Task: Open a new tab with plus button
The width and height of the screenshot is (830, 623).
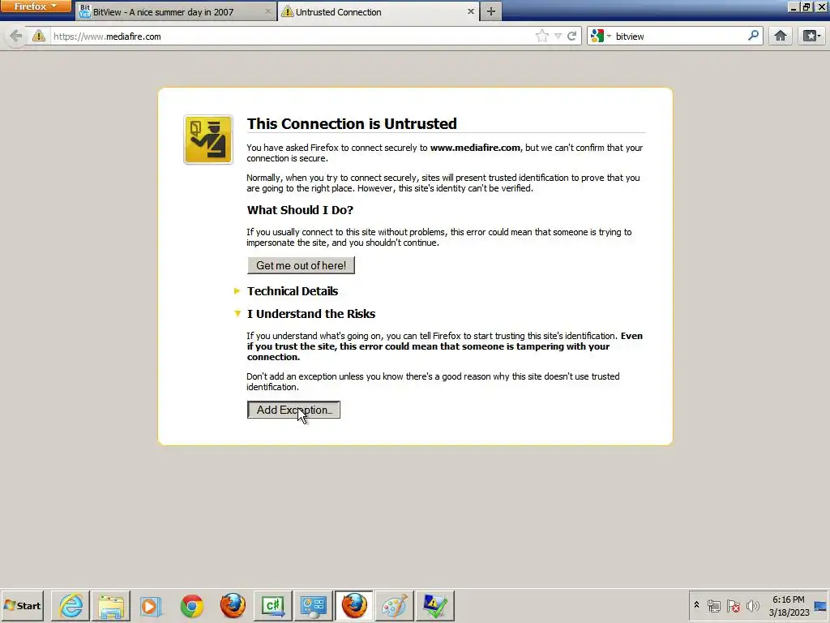Action: (x=490, y=11)
